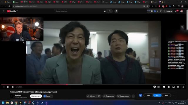The width and height of the screenshot is (188, 105).
Task: Switch to miniplayer mode
Action: [173, 87]
